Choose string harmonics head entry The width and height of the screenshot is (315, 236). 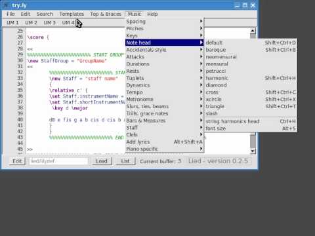251,121
